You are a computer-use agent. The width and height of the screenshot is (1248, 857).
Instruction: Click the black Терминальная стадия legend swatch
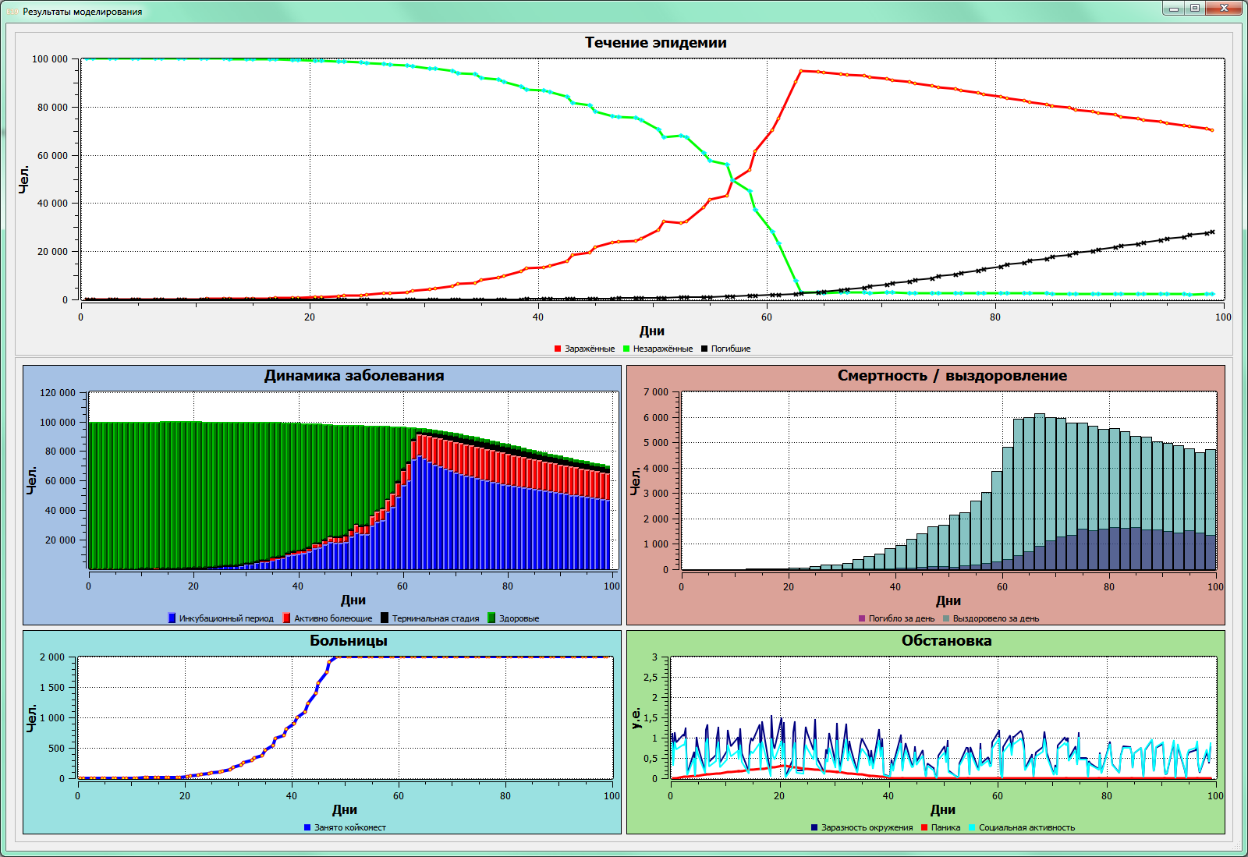coord(385,618)
